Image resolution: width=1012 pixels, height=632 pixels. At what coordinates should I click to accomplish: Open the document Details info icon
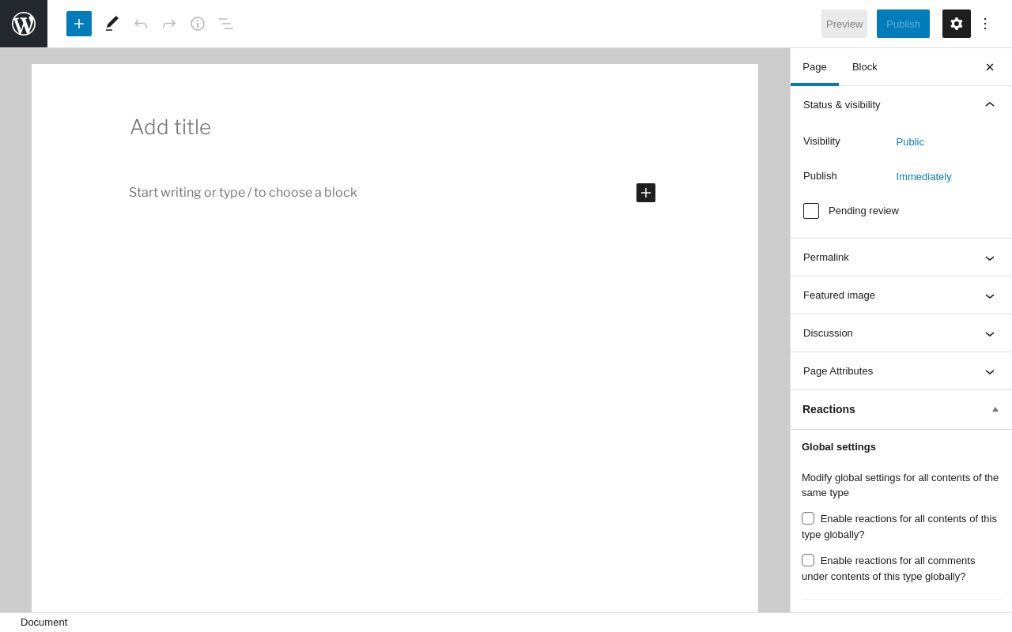[x=198, y=24]
